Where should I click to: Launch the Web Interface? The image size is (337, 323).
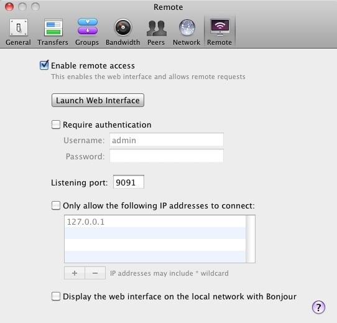click(x=98, y=100)
